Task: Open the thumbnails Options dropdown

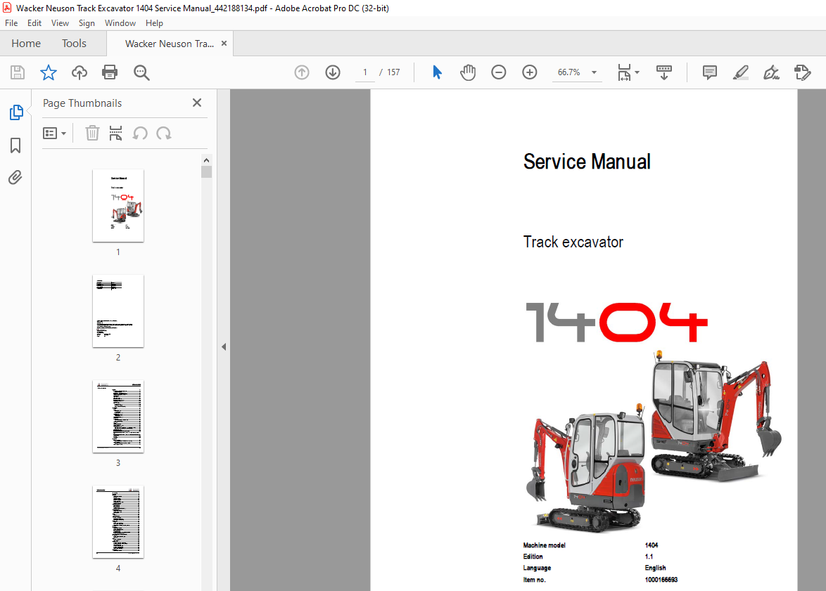Action: [54, 133]
